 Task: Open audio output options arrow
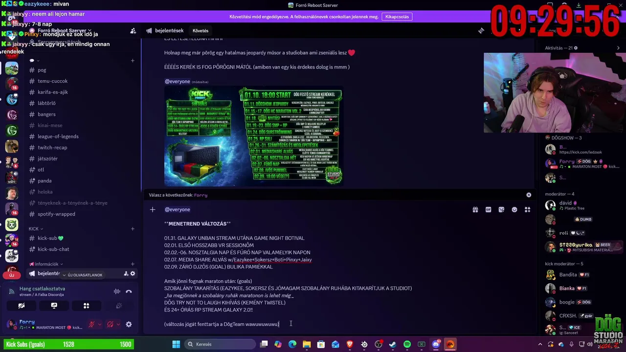click(x=118, y=324)
